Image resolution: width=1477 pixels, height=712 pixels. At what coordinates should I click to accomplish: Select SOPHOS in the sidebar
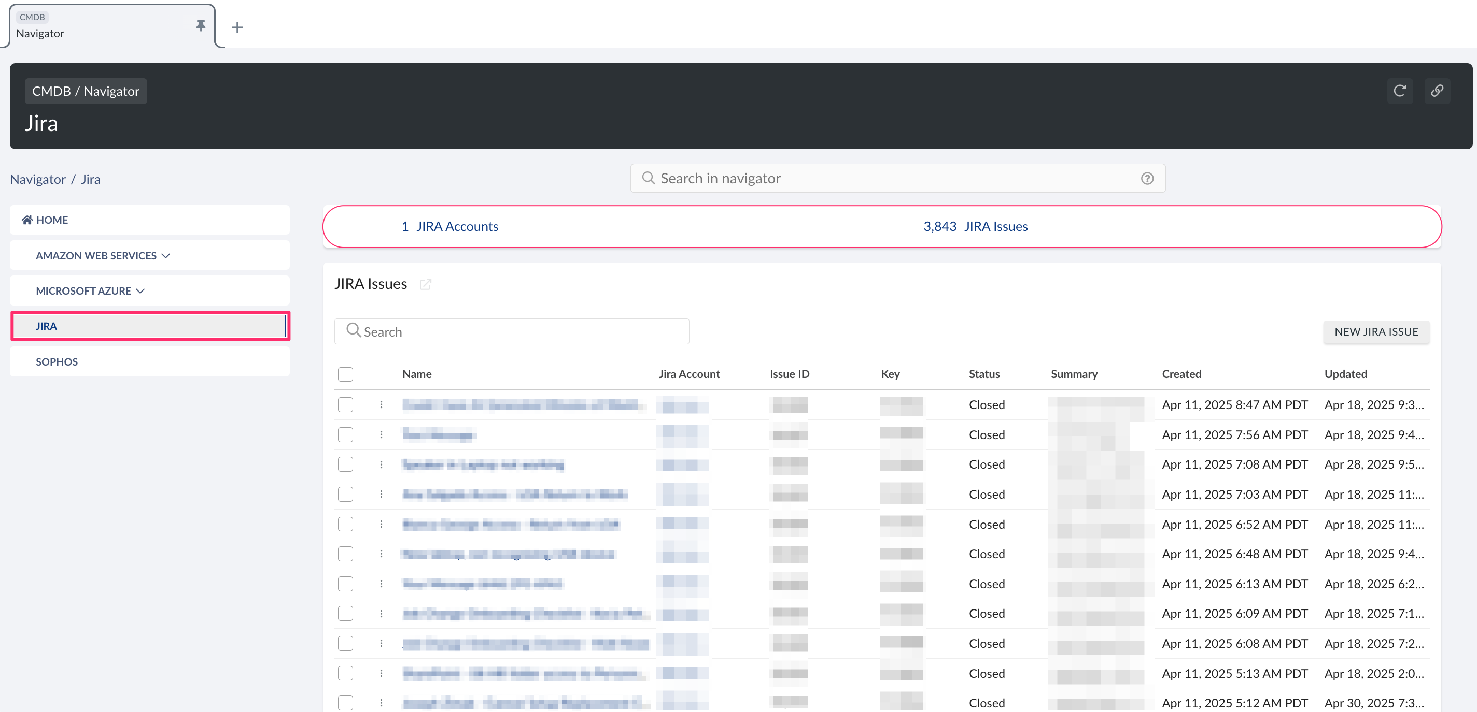[x=57, y=361]
